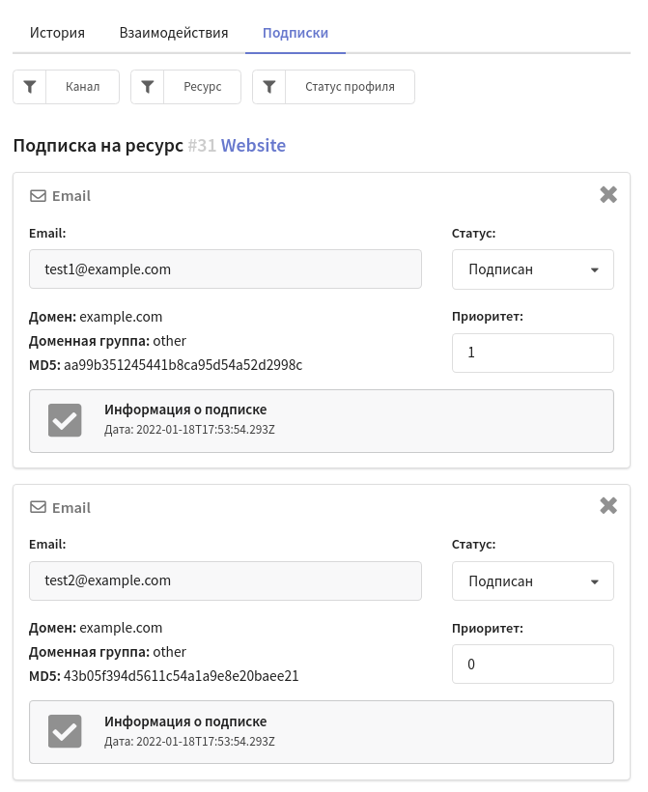The height and width of the screenshot is (792, 648).
Task: Click the funnel icon beside Статус профиля filter
Action: 269,87
